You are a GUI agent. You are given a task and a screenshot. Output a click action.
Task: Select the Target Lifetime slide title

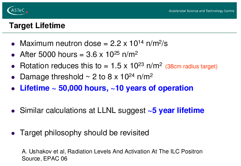37,26
